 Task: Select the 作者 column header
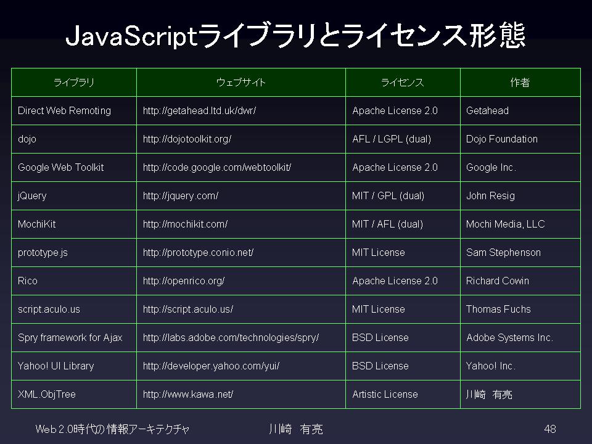click(x=520, y=82)
